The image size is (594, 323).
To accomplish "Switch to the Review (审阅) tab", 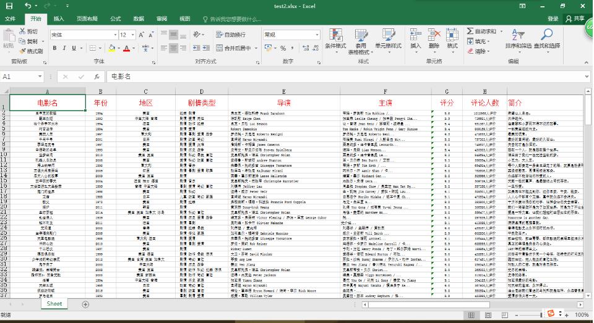I will tap(161, 19).
